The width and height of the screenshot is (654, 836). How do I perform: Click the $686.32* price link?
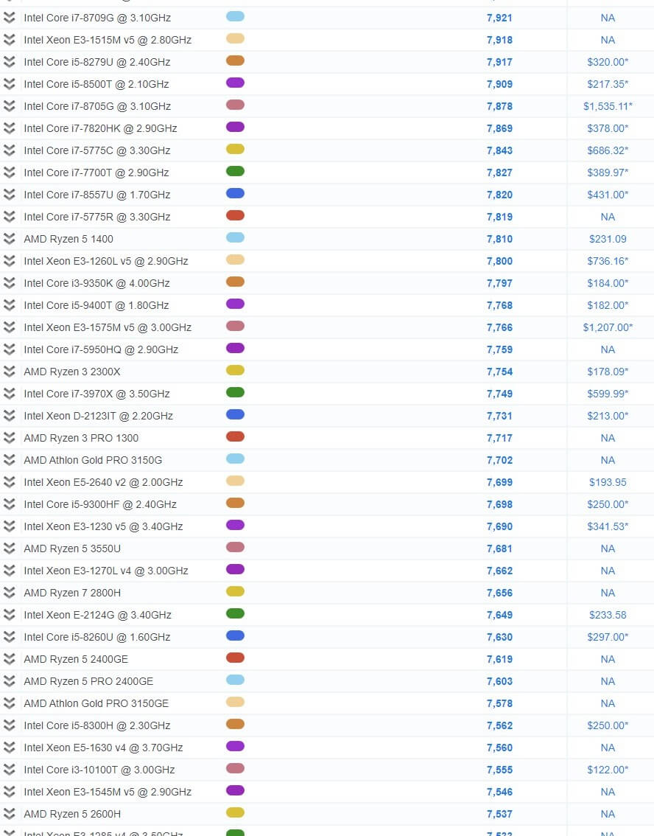click(x=608, y=150)
